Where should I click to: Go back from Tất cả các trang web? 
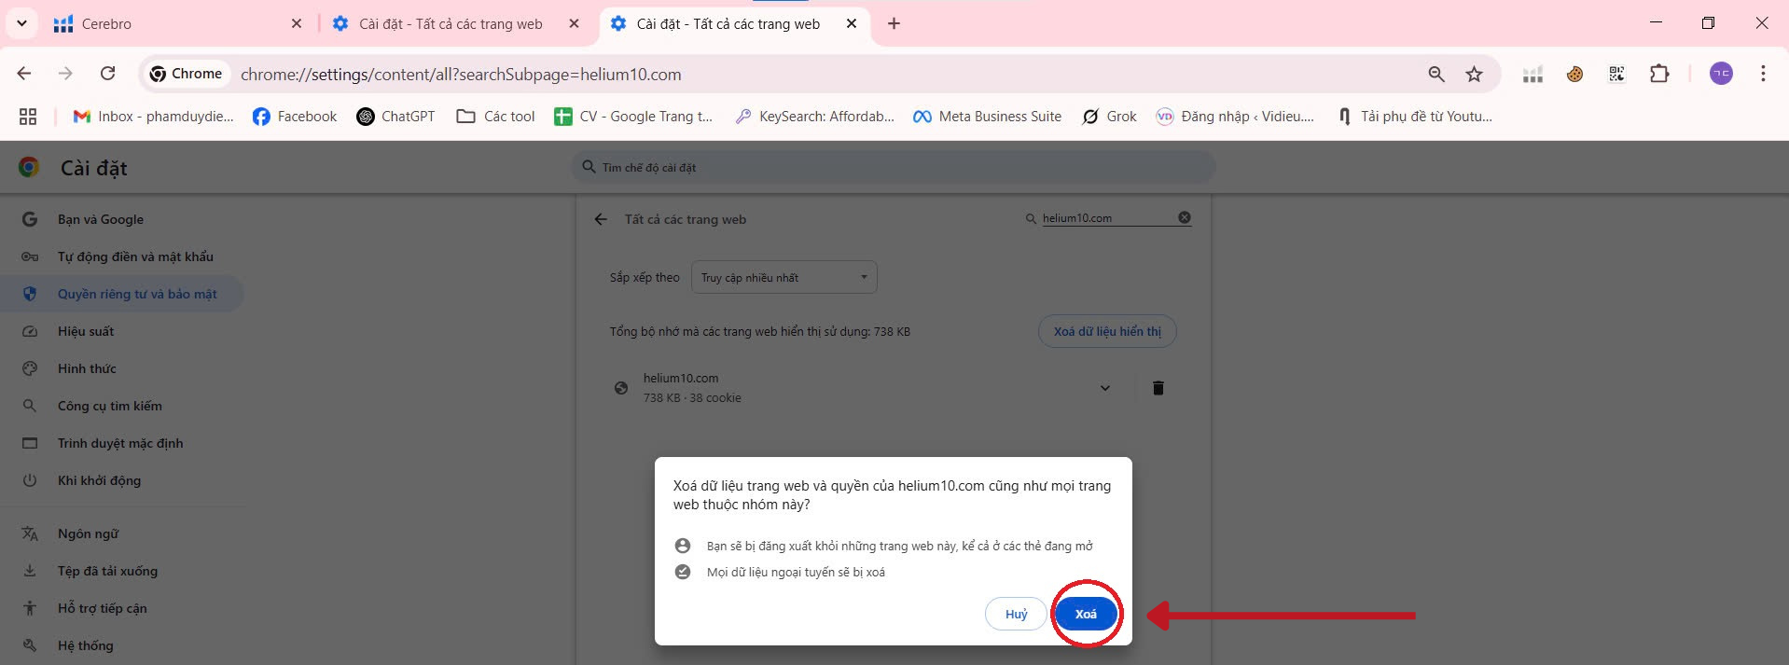coord(601,219)
